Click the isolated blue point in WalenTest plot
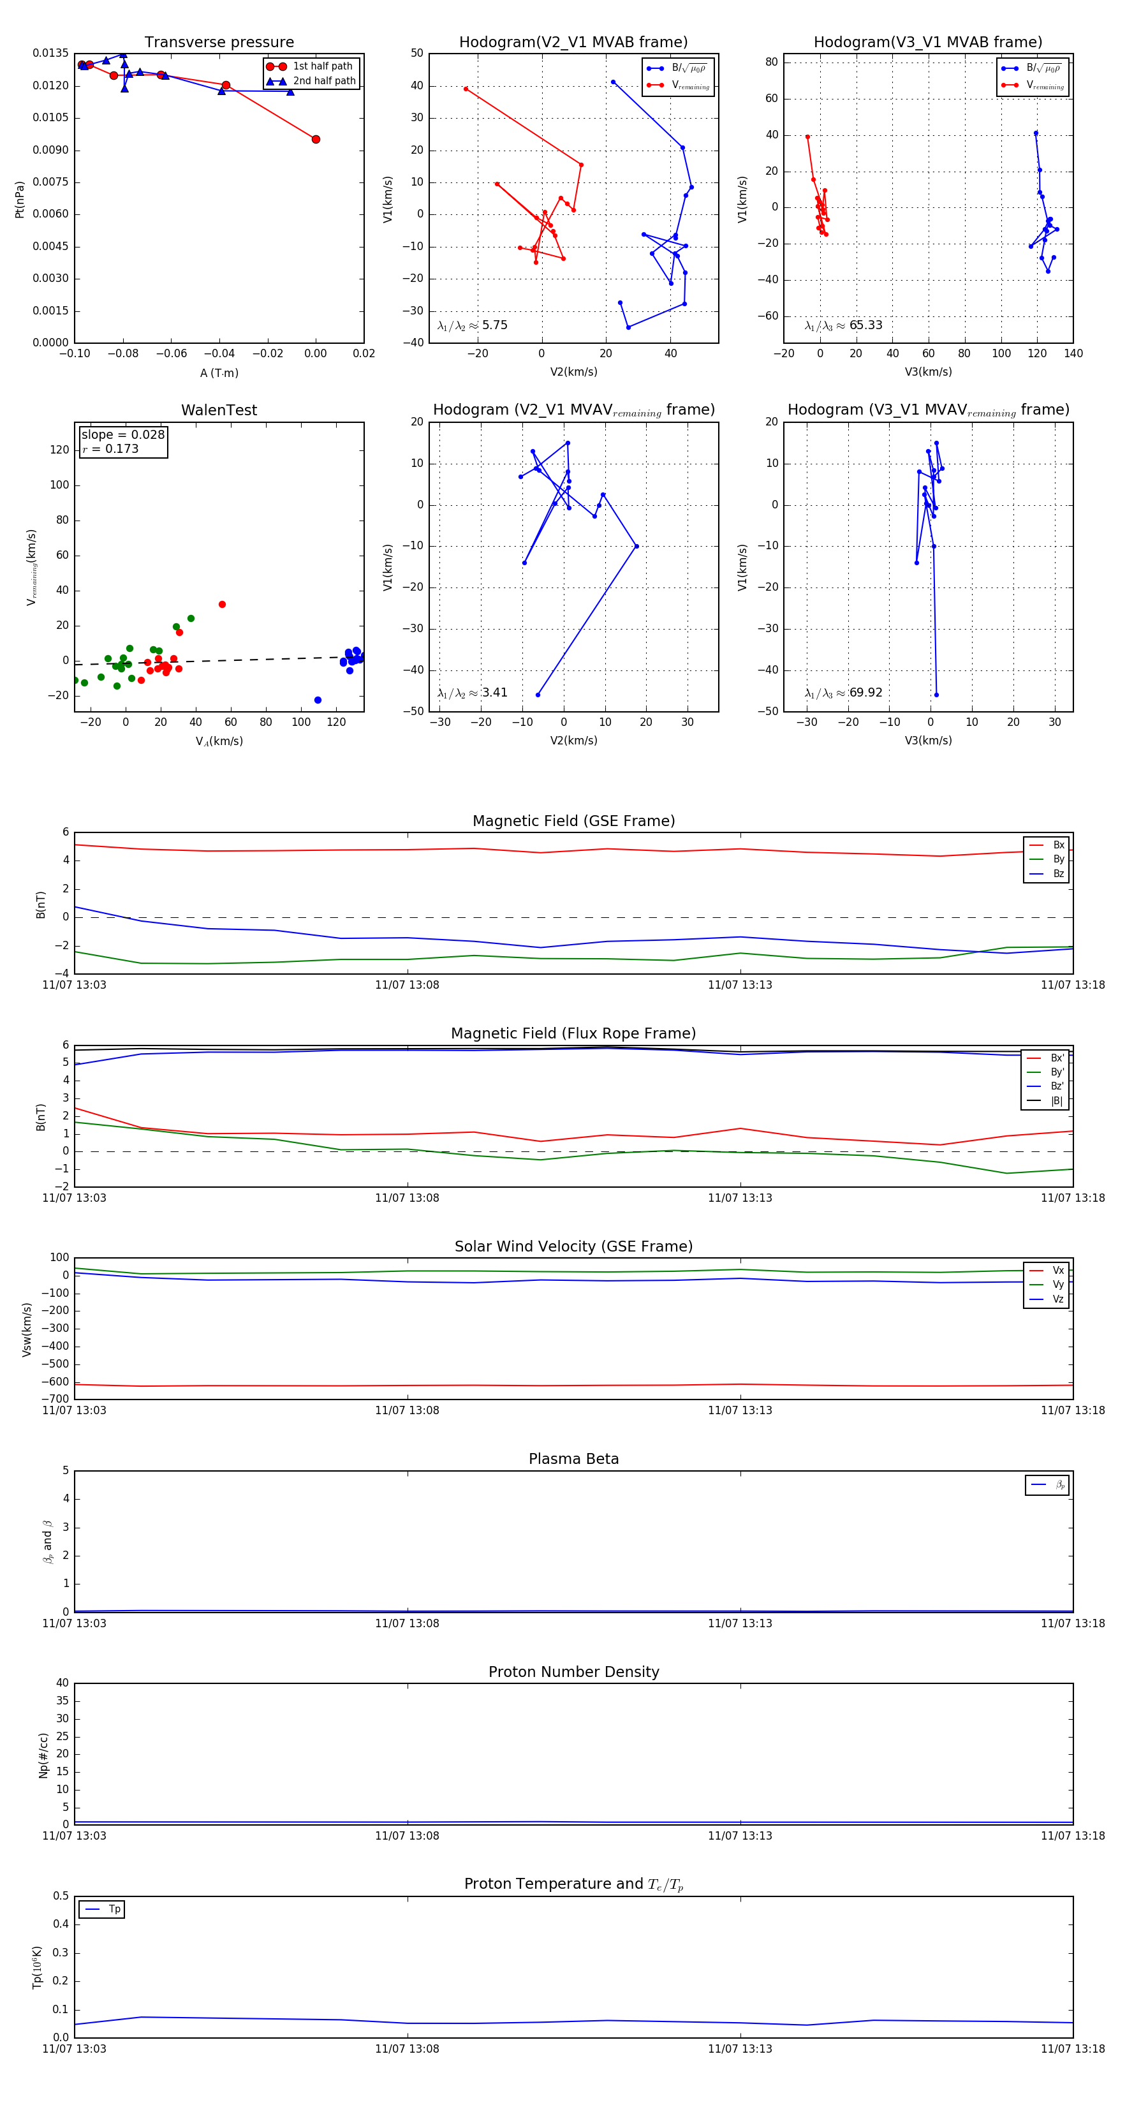Image resolution: width=1148 pixels, height=2105 pixels. pyautogui.click(x=318, y=700)
